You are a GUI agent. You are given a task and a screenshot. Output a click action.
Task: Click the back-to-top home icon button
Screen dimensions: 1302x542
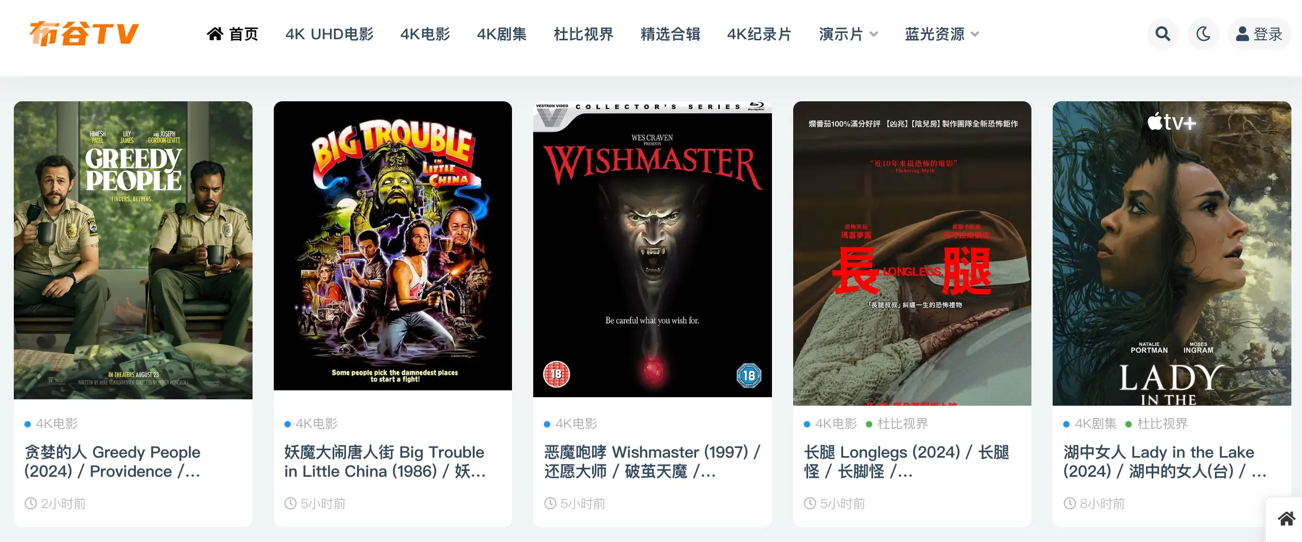pos(1286,518)
